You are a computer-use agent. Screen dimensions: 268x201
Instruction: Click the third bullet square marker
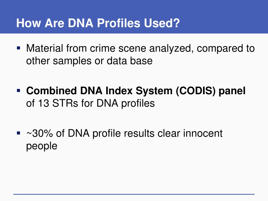pos(19,133)
